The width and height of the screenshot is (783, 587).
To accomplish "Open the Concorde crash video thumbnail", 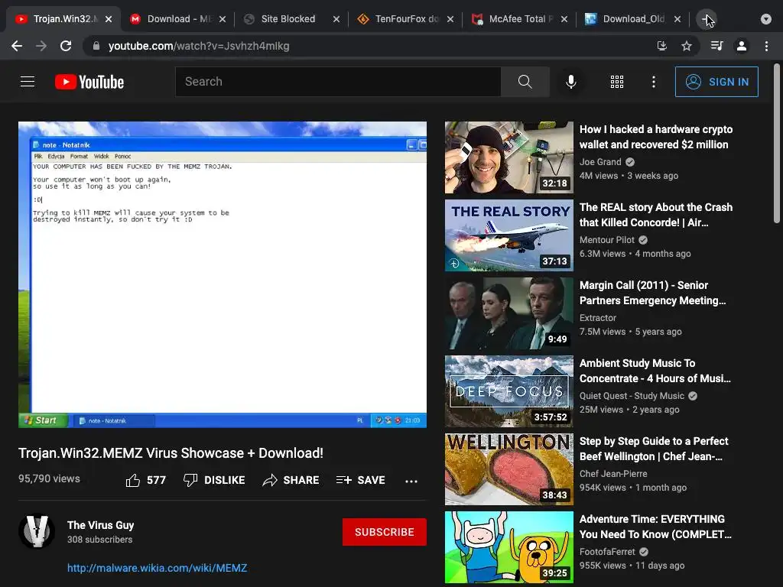I will pyautogui.click(x=508, y=235).
